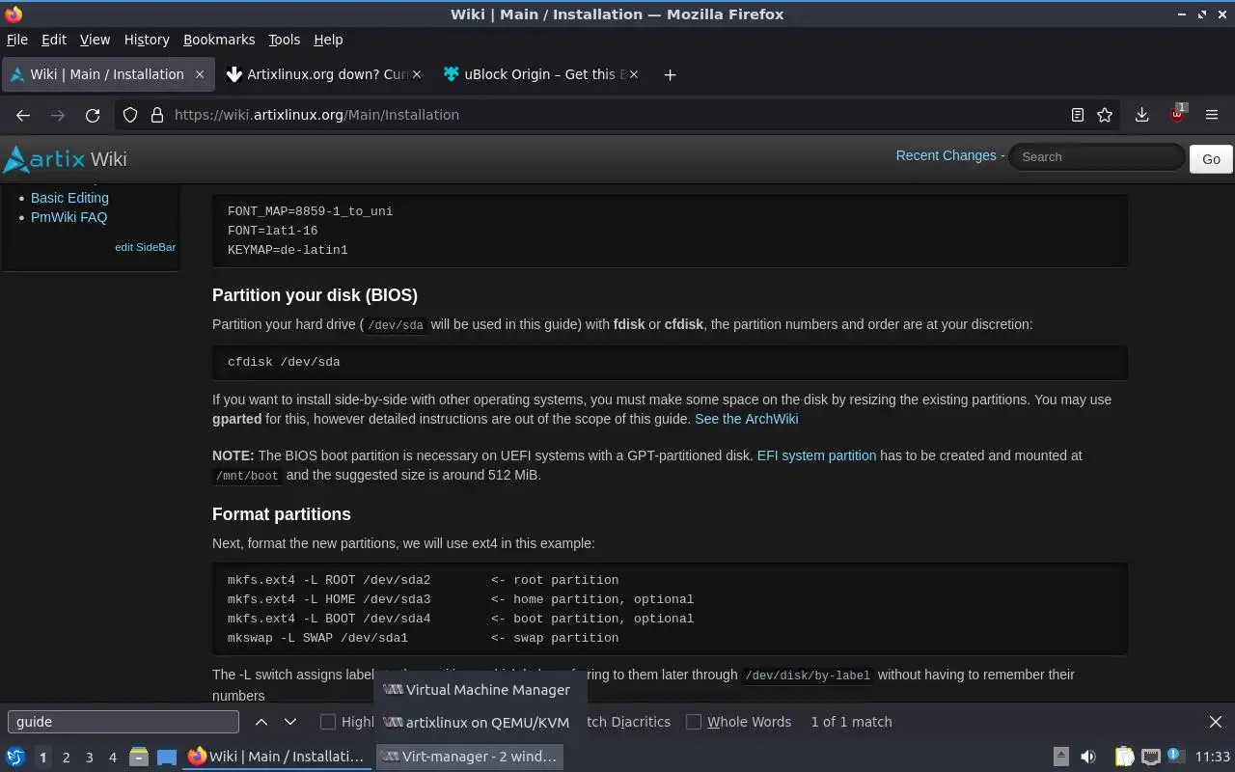Open the Tools menu

(284, 40)
